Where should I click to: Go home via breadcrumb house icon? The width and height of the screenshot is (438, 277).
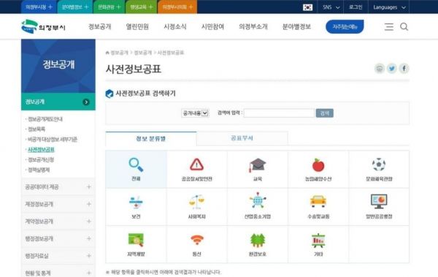[x=107, y=53]
